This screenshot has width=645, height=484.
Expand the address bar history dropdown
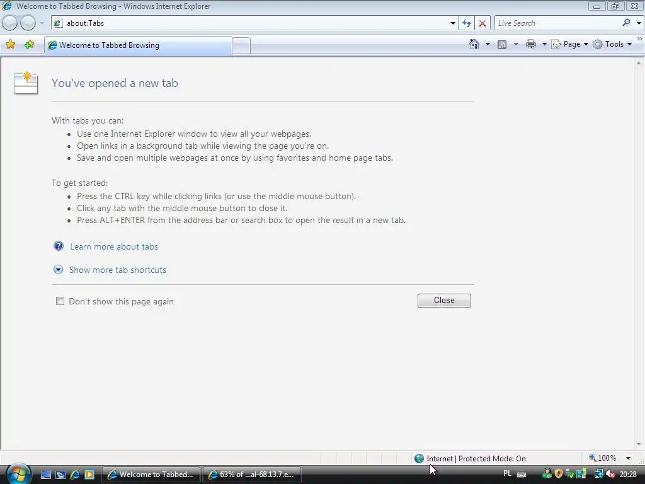(453, 23)
